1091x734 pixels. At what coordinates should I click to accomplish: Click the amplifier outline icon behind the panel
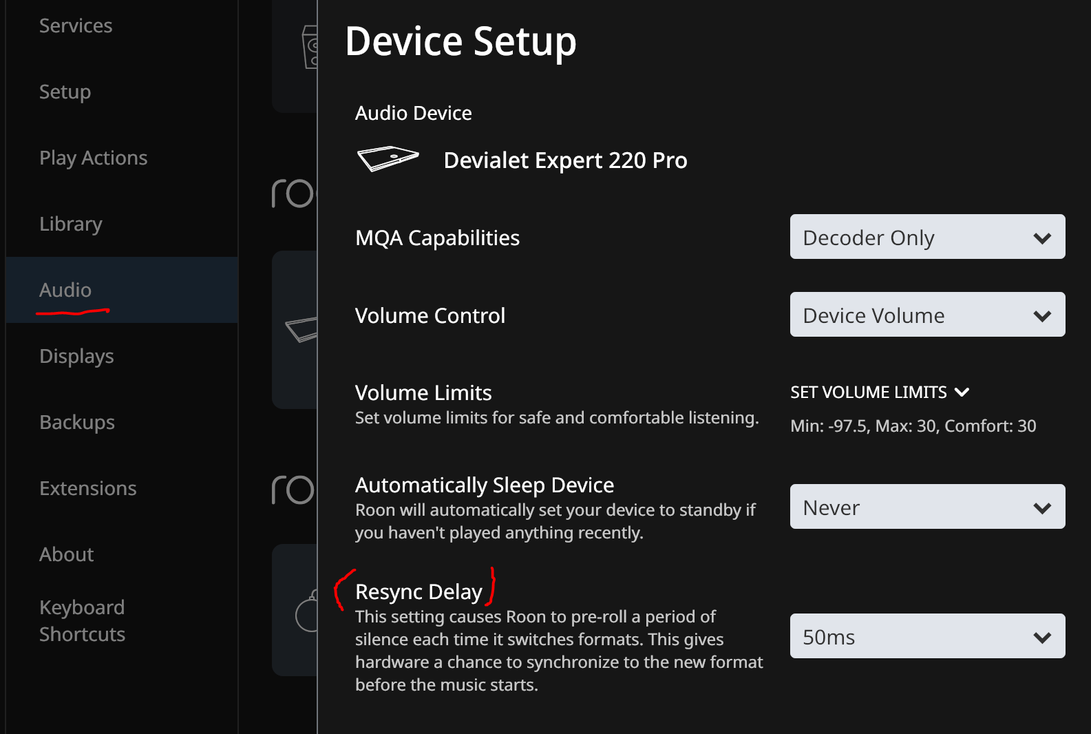pyautogui.click(x=302, y=329)
